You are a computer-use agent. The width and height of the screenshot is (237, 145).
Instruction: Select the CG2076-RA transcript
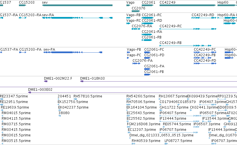(x=136, y=29)
